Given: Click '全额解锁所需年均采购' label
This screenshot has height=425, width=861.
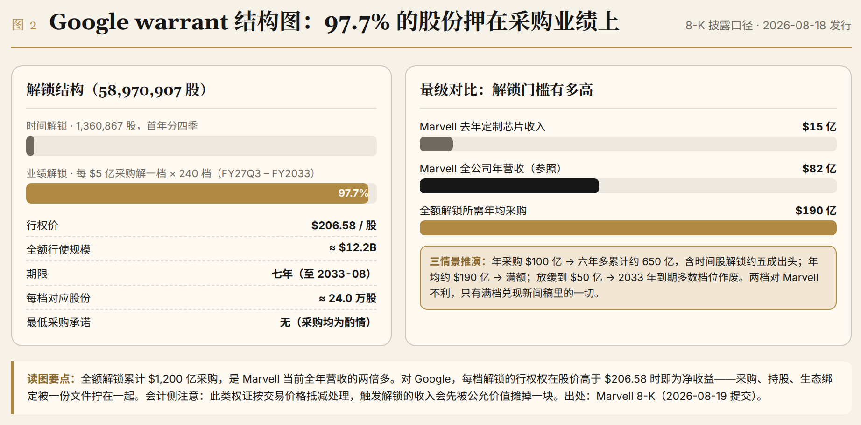Looking at the screenshot, I should click(473, 211).
